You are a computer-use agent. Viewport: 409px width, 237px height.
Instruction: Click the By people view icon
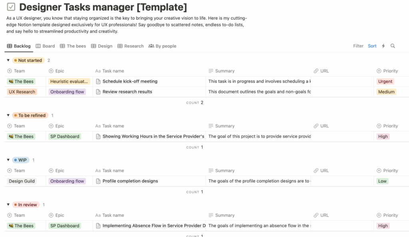click(x=151, y=46)
